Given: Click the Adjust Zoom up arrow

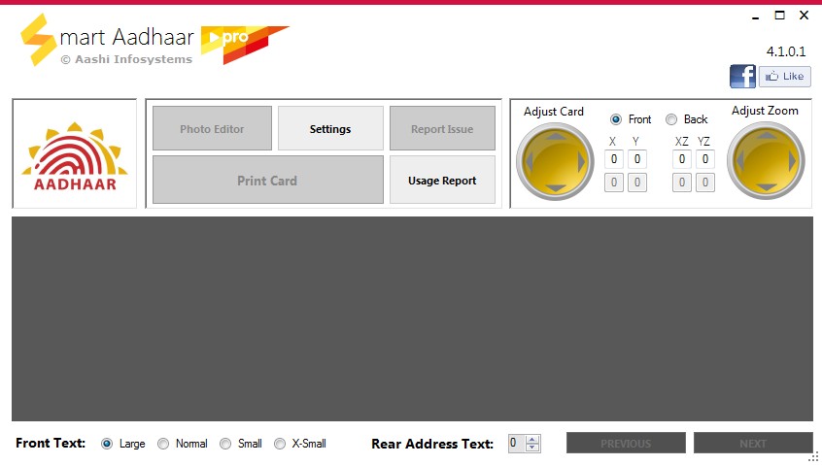Looking at the screenshot, I should (767, 135).
